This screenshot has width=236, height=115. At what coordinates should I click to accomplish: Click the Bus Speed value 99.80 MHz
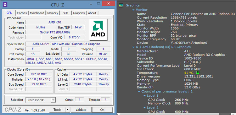pyautogui.click(x=39, y=84)
